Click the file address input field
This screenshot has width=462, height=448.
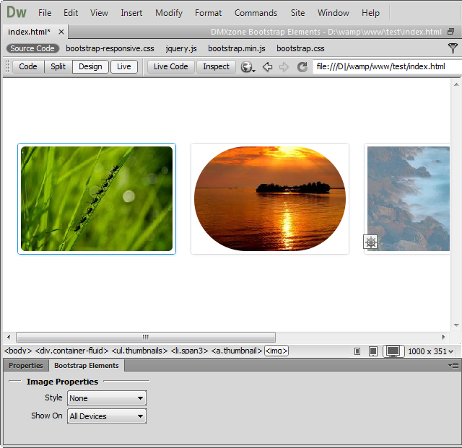coord(387,66)
